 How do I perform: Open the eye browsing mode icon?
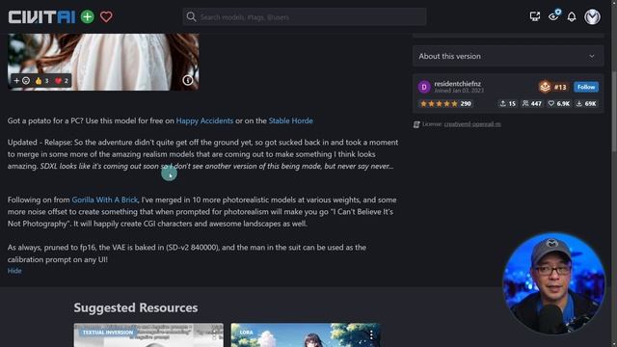(x=554, y=16)
